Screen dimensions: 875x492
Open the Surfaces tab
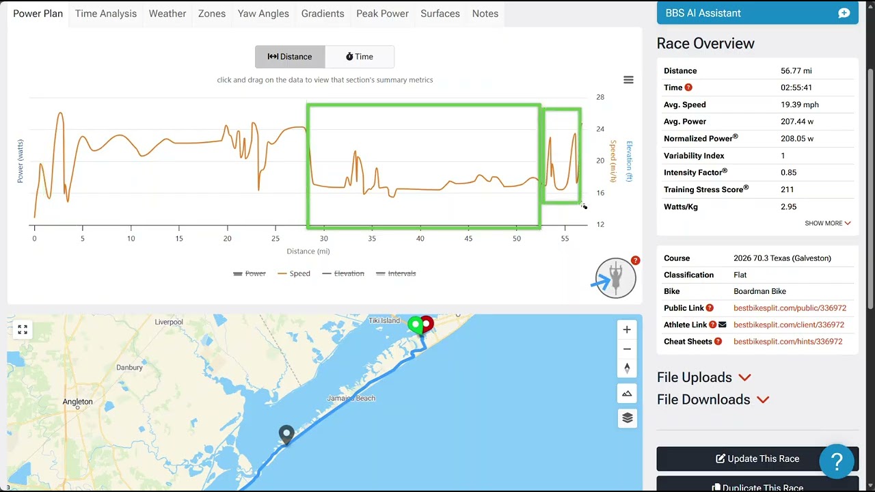[440, 14]
